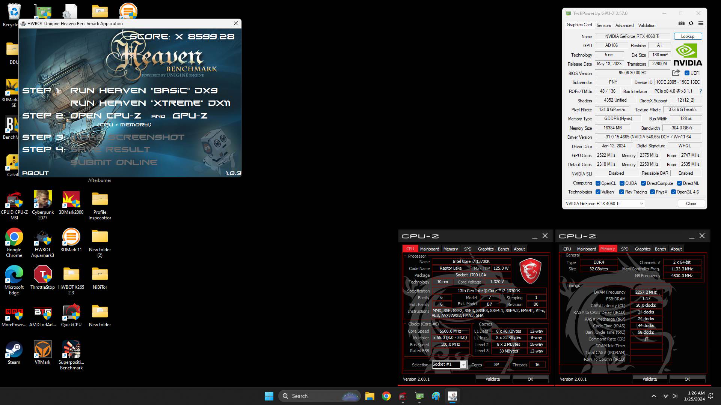The width and height of the screenshot is (721, 405).
Task: Open GPU-Z hamburger menu
Action: pos(701,23)
